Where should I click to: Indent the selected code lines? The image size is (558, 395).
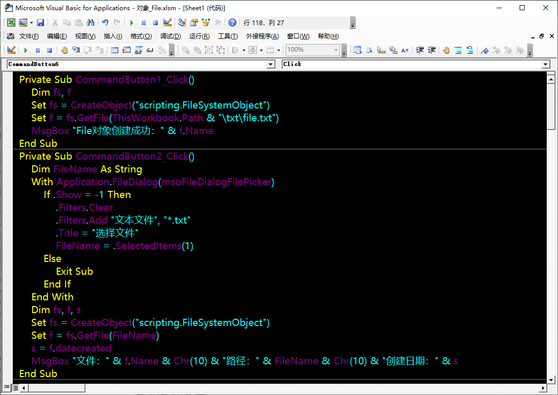coord(420,50)
